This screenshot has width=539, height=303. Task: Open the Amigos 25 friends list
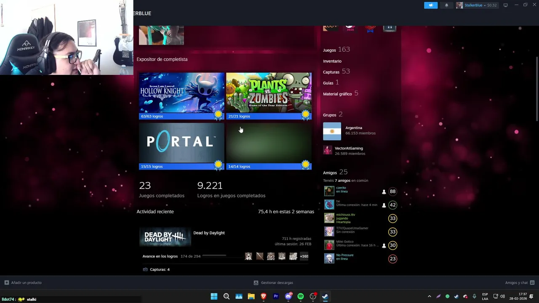335,172
